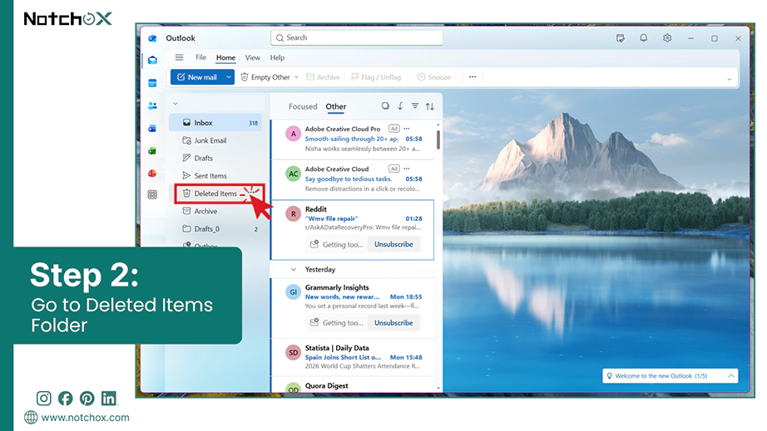
Task: Collapse the Yesterday message group
Action: (294, 269)
